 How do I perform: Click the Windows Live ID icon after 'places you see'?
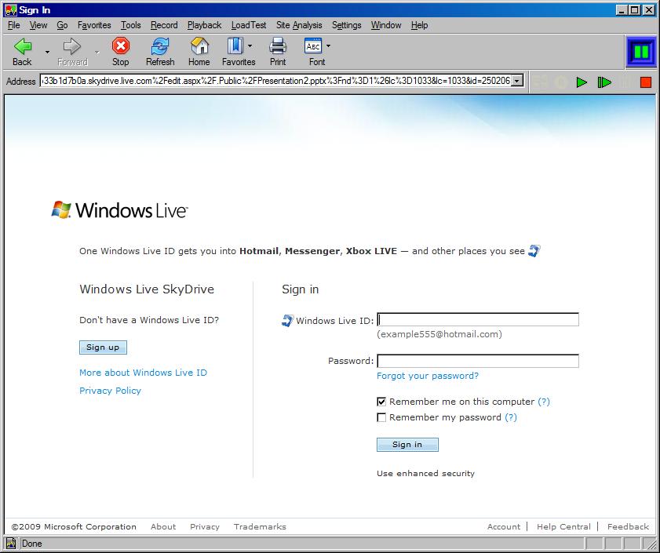click(x=534, y=251)
